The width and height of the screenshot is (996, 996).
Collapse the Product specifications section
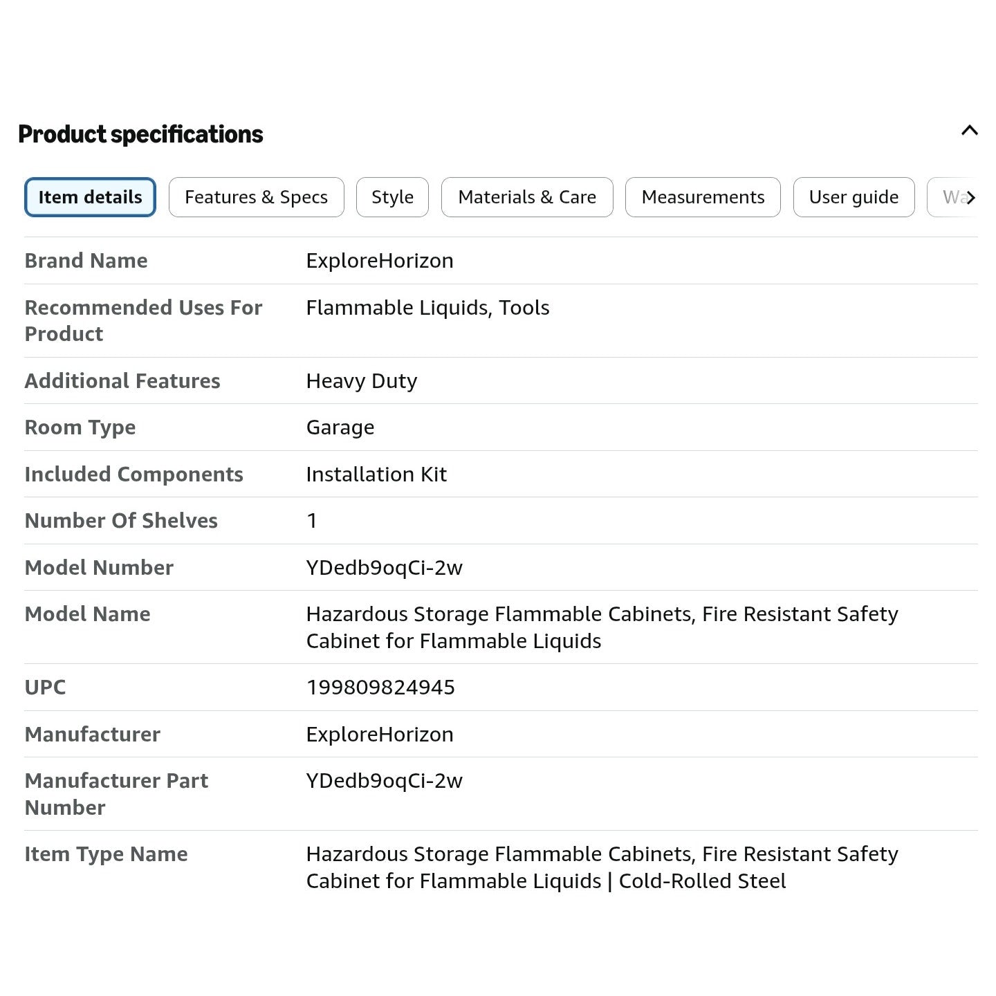click(969, 131)
